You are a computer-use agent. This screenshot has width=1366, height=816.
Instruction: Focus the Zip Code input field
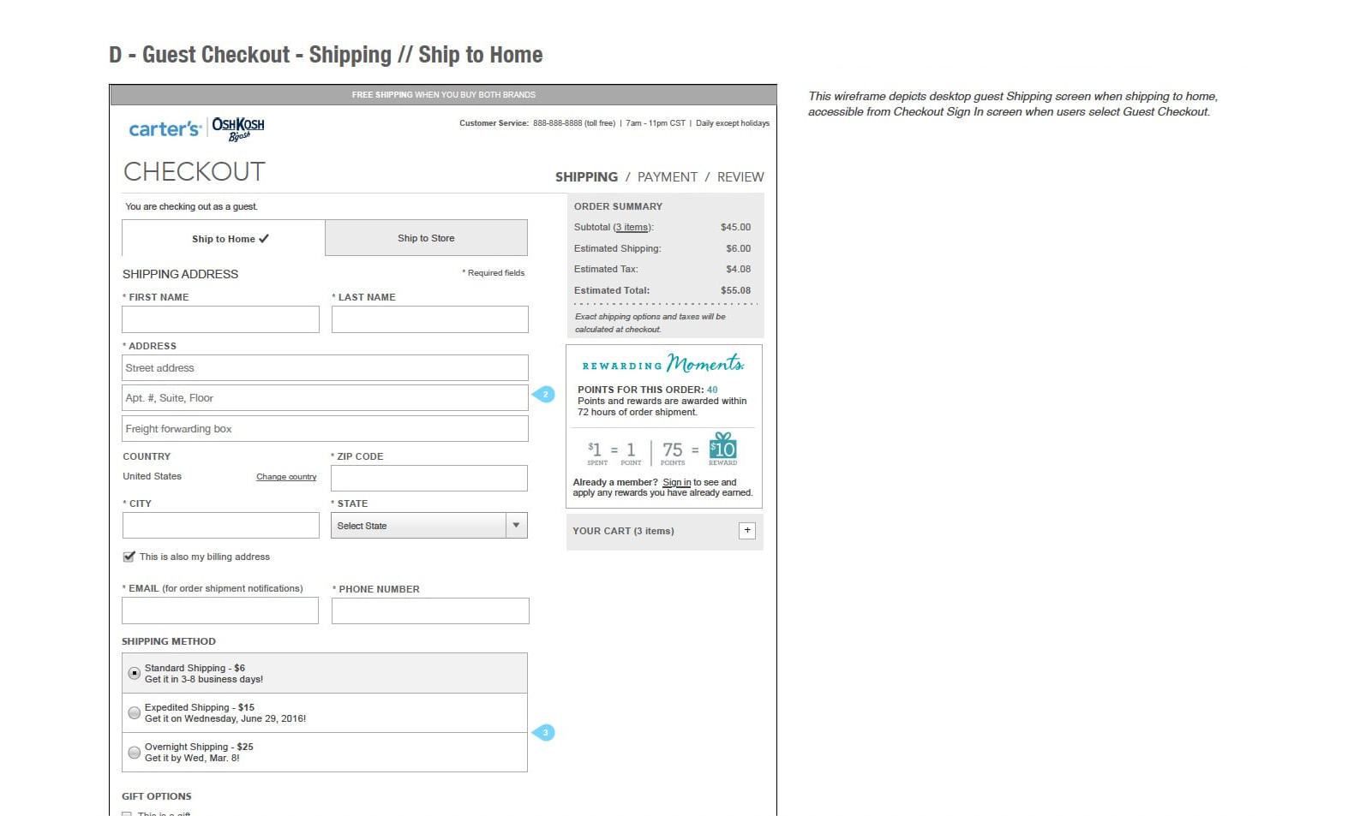coord(428,479)
